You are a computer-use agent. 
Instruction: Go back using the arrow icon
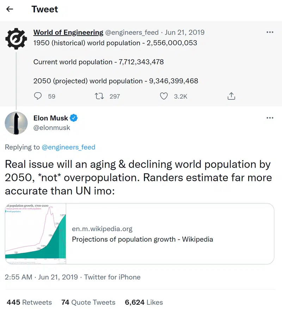pyautogui.click(x=10, y=9)
